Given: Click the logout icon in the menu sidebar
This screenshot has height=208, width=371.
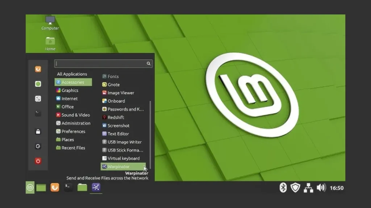Looking at the screenshot, I should [38, 146].
